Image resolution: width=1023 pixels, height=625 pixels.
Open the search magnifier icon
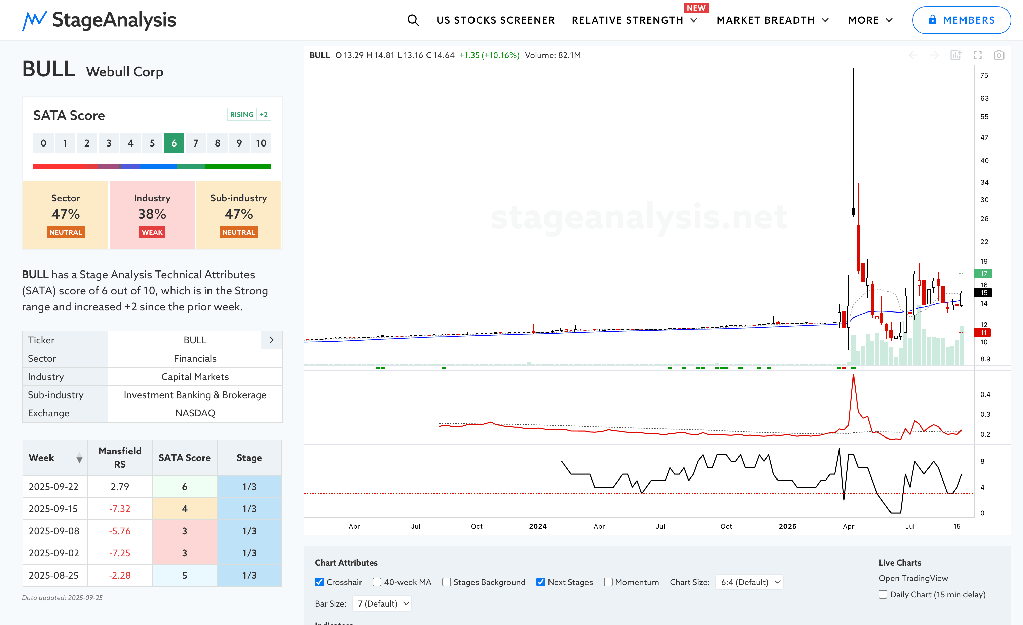tap(413, 20)
